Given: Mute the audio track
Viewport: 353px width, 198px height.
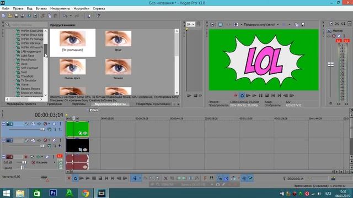Looking at the screenshot, I should pos(47,157).
